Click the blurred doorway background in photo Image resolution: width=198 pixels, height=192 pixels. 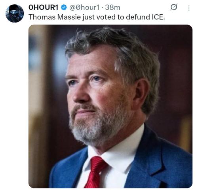tap(40, 92)
